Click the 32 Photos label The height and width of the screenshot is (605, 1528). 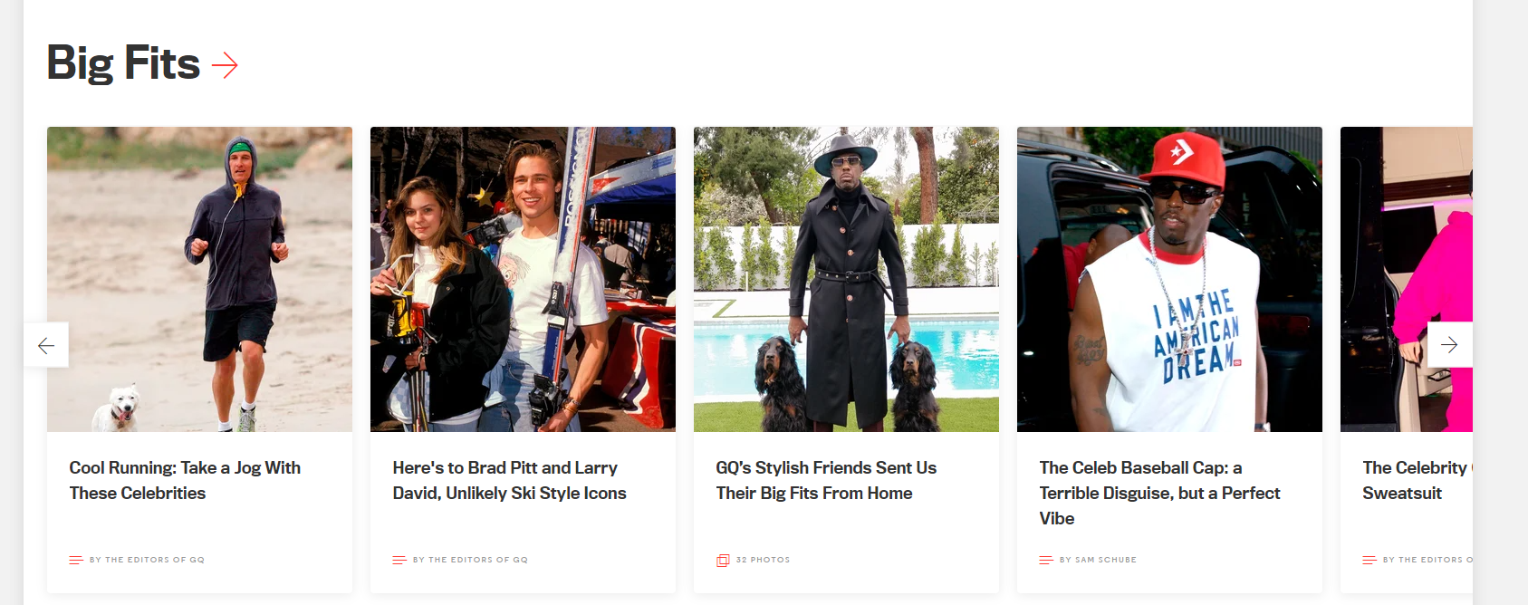pyautogui.click(x=763, y=560)
